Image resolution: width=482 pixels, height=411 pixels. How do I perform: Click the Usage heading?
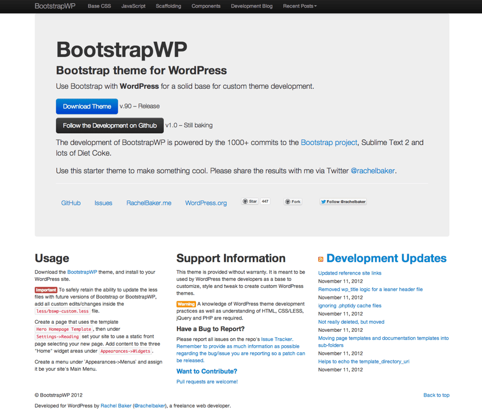tap(52, 258)
